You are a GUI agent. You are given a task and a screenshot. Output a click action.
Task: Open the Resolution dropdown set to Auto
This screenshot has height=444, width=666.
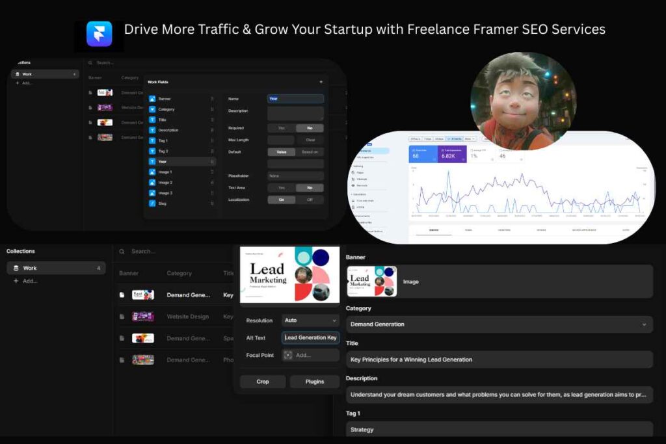tap(310, 320)
